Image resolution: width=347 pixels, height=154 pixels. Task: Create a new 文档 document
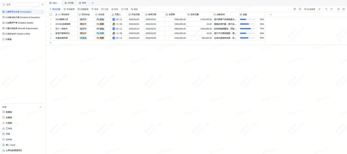(6, 134)
